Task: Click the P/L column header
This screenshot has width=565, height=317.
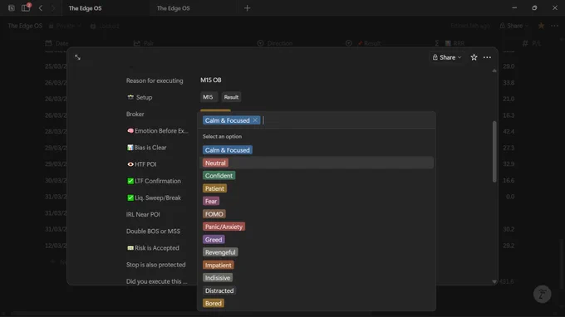Action: click(533, 43)
